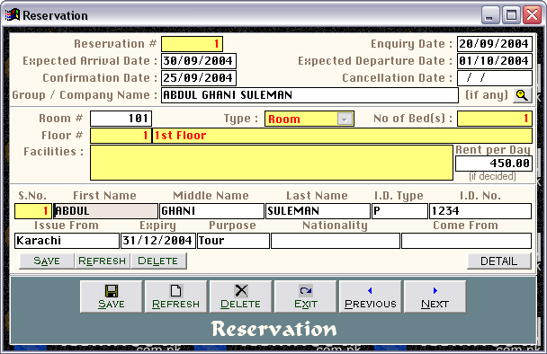Delete the guest detail row
The width and height of the screenshot is (547, 354).
coord(158,261)
